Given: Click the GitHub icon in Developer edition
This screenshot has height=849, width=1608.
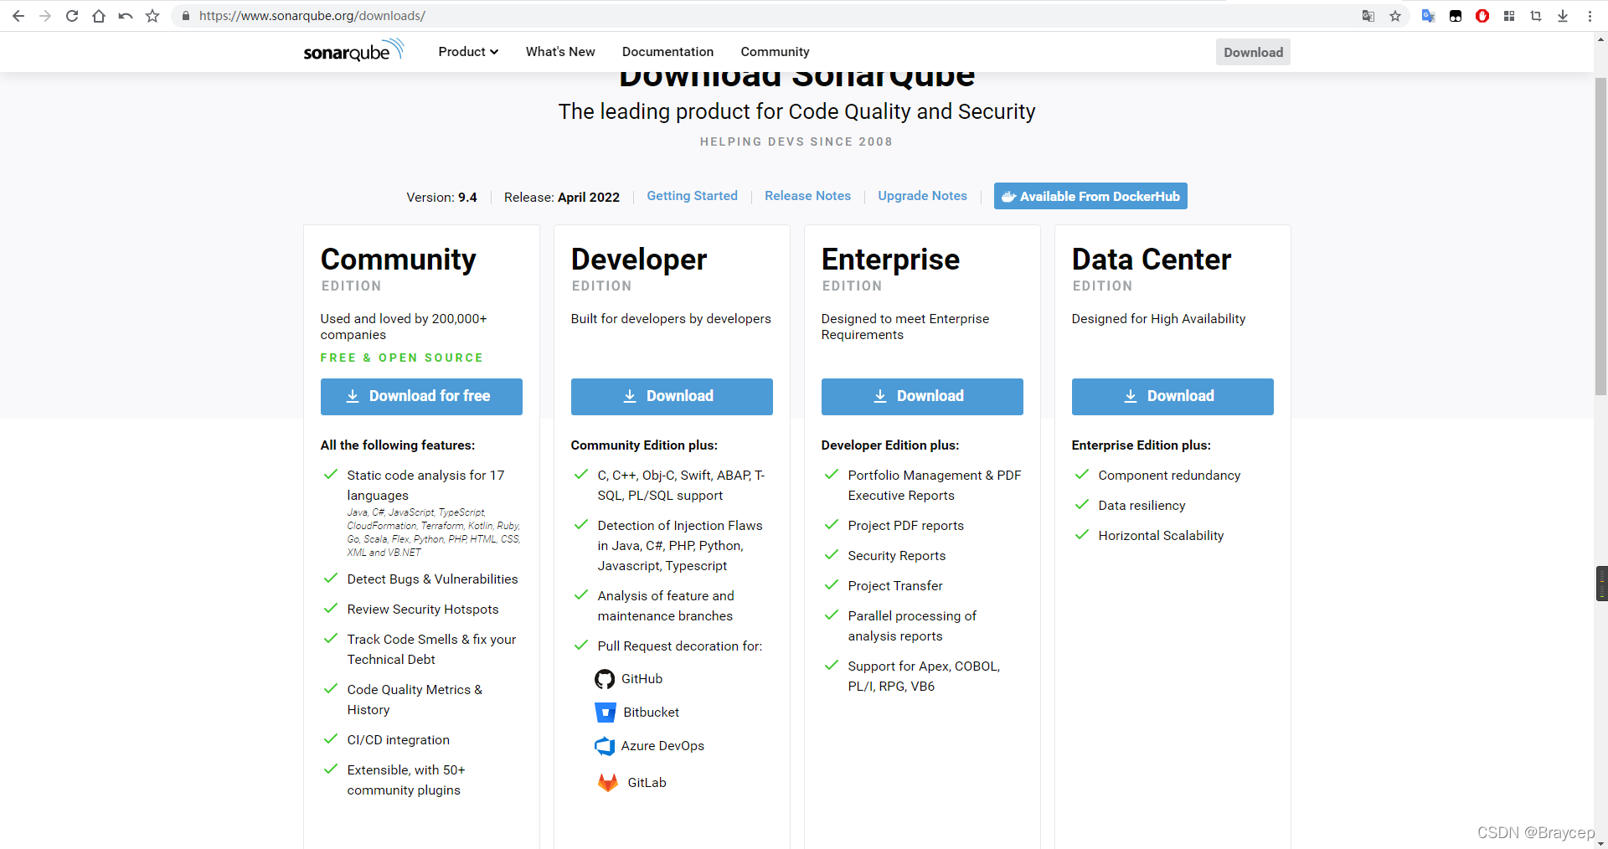Looking at the screenshot, I should (x=605, y=679).
